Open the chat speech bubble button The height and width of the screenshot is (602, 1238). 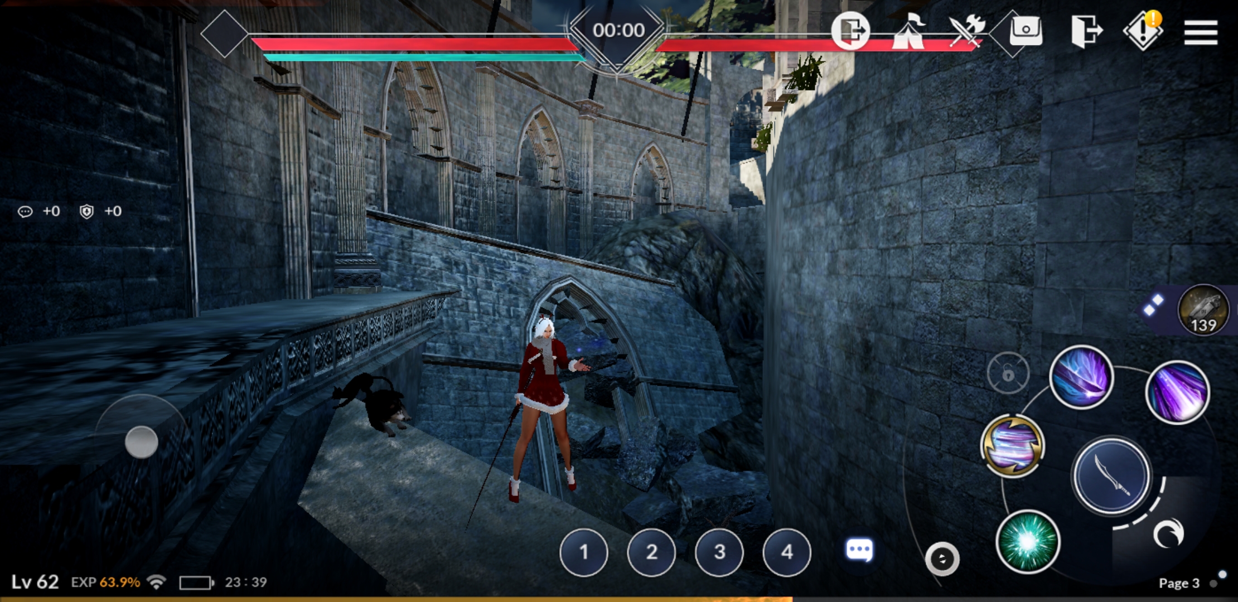(x=859, y=550)
